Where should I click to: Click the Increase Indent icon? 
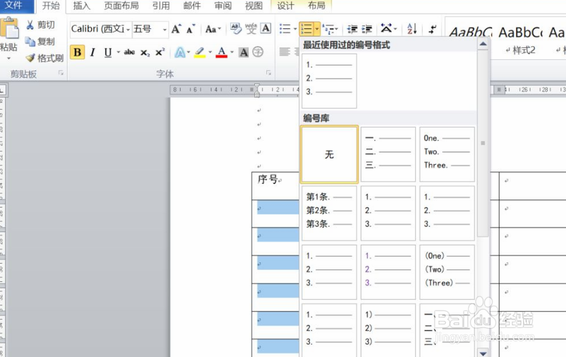(367, 29)
